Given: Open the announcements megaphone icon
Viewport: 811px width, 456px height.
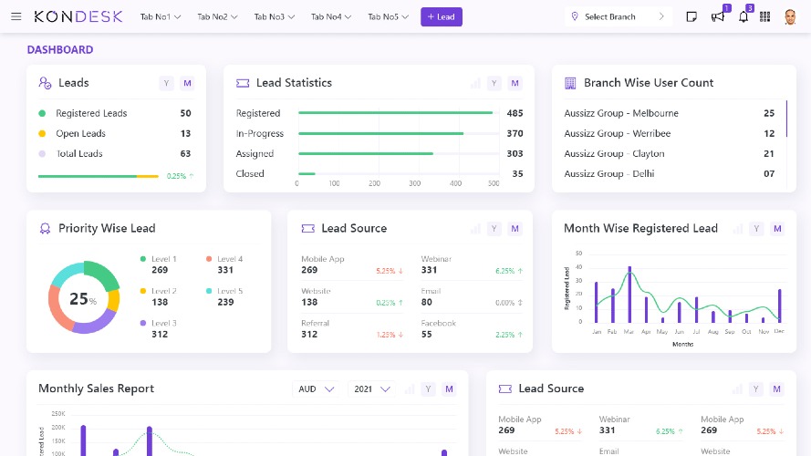Looking at the screenshot, I should coord(717,17).
